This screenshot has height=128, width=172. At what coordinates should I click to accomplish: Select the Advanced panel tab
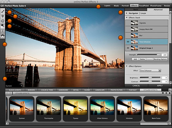pyautogui.click(x=158, y=9)
